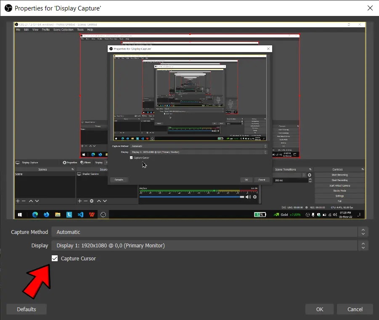Screen dimensions: 379x320
Task: Remove source with Sources panel minus icon
Action: [85, 201]
